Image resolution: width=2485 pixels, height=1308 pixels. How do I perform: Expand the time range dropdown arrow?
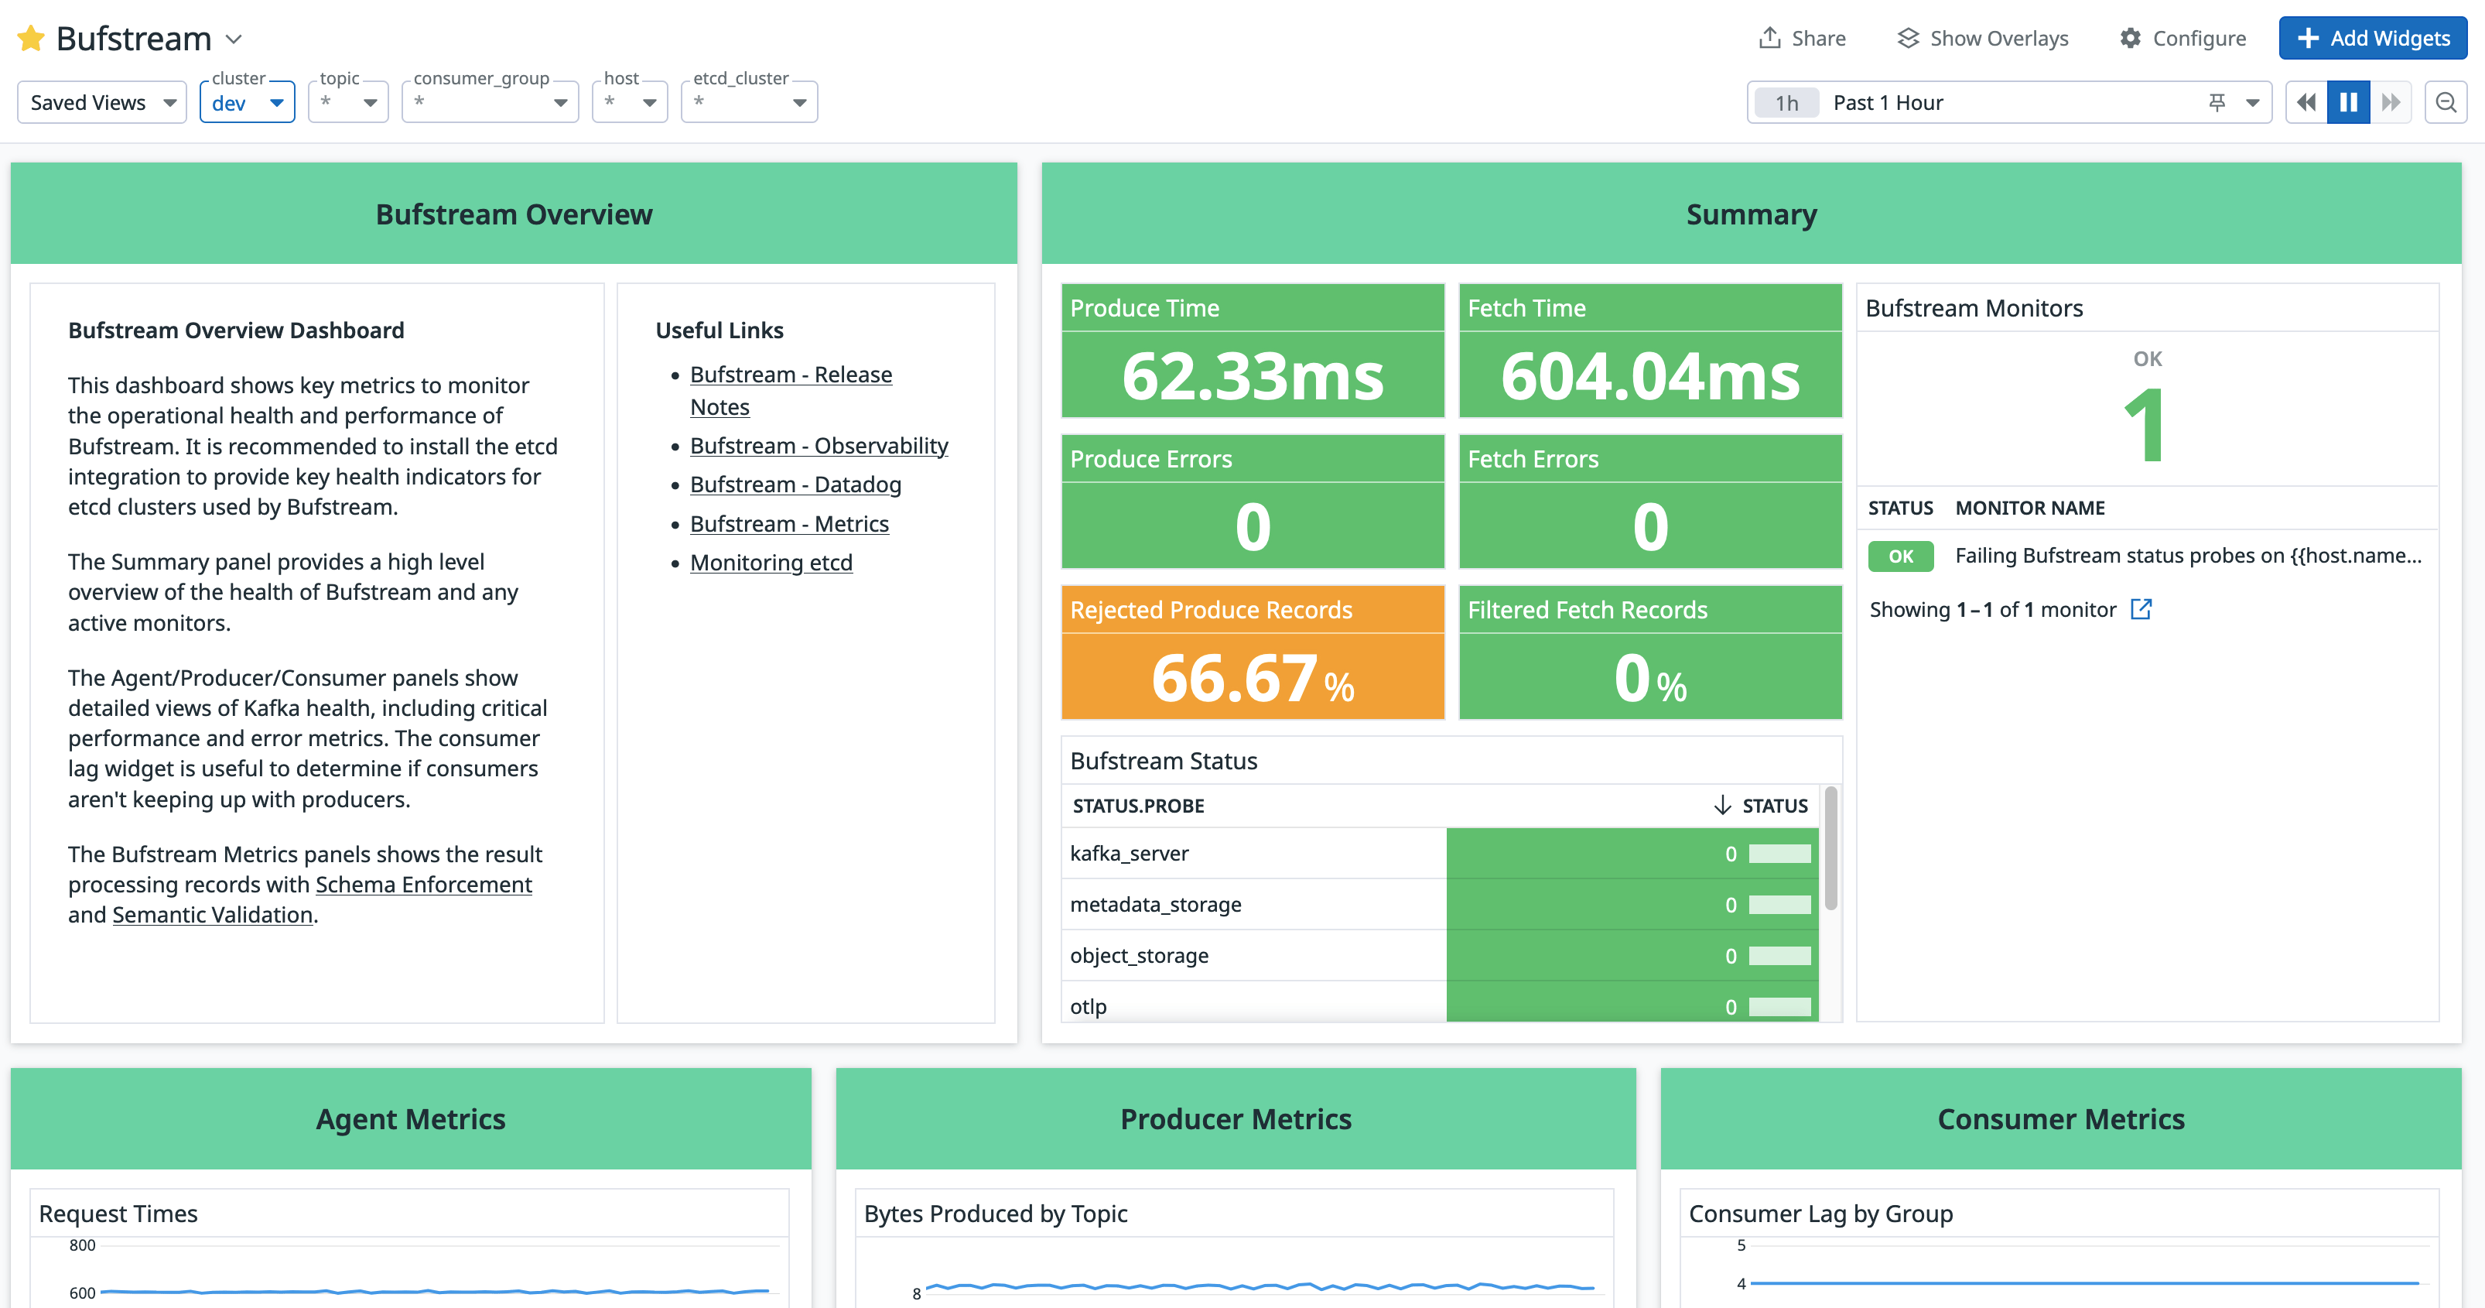pos(2252,102)
